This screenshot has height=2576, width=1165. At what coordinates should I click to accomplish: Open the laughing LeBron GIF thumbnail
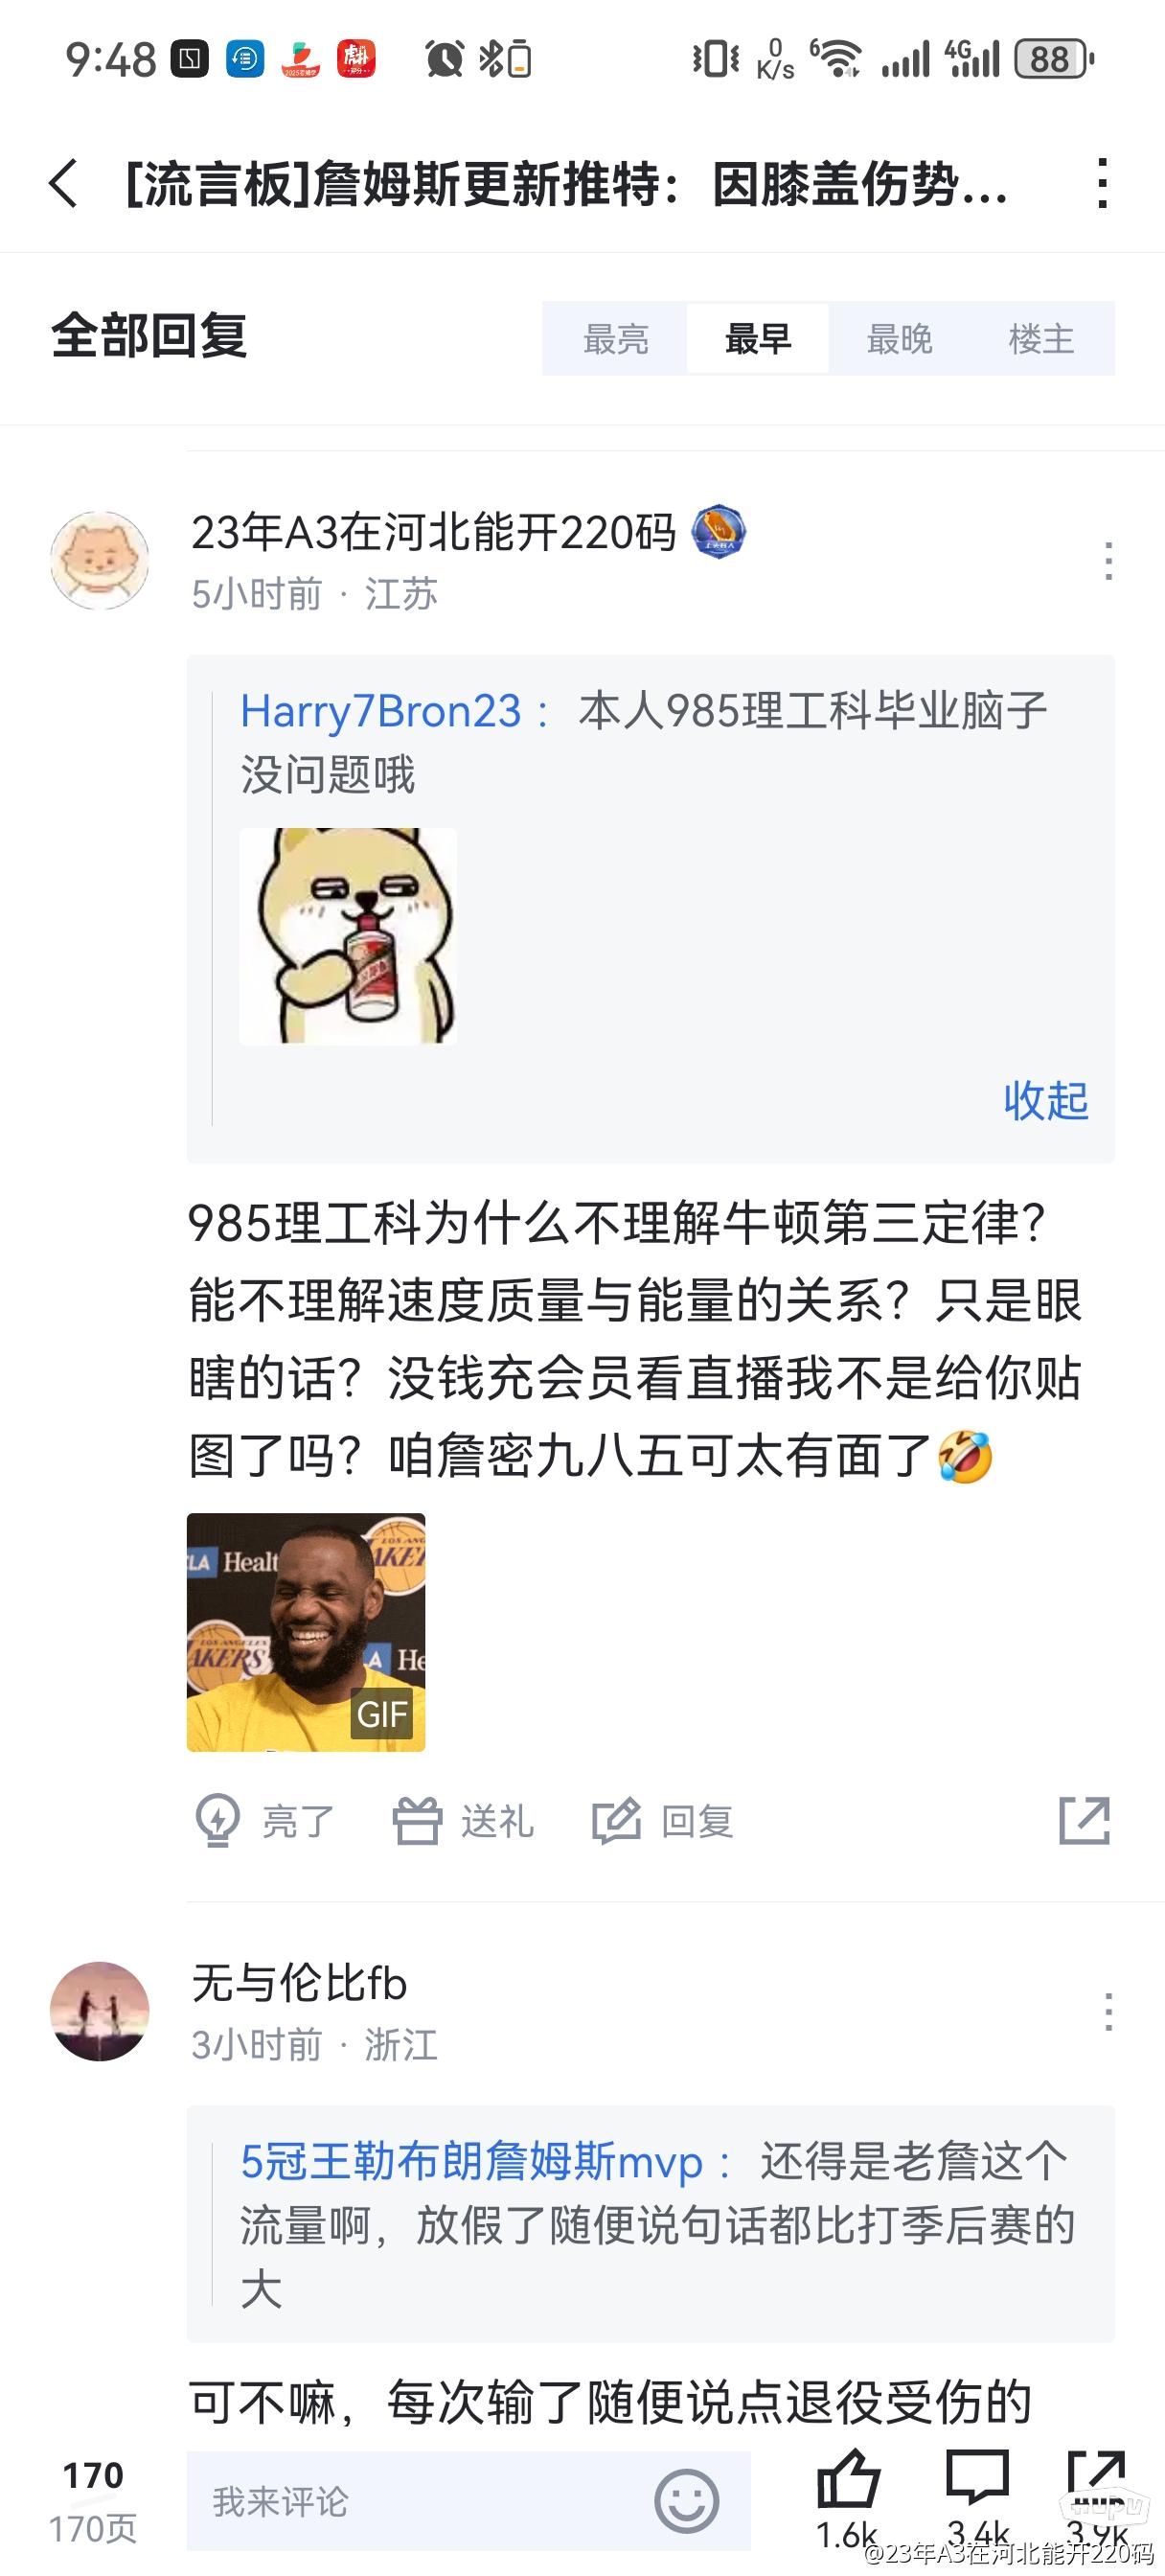tap(306, 1632)
